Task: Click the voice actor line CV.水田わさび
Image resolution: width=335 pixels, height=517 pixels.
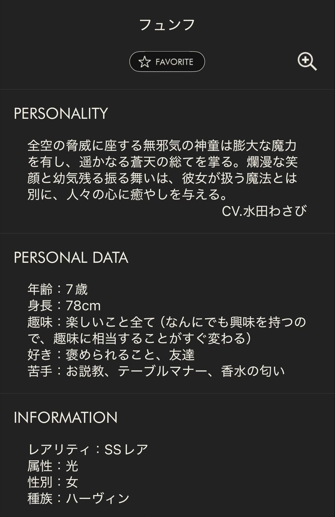Action: point(264,211)
